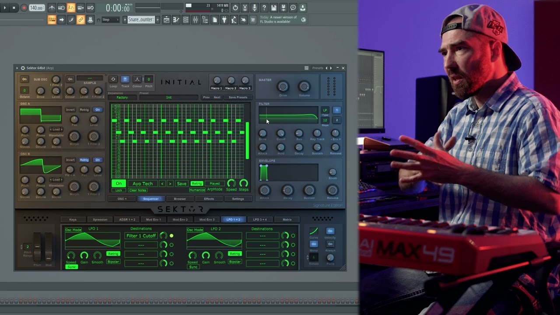Stop playback in the FL Studio transport
The image size is (560, 315).
(14, 8)
